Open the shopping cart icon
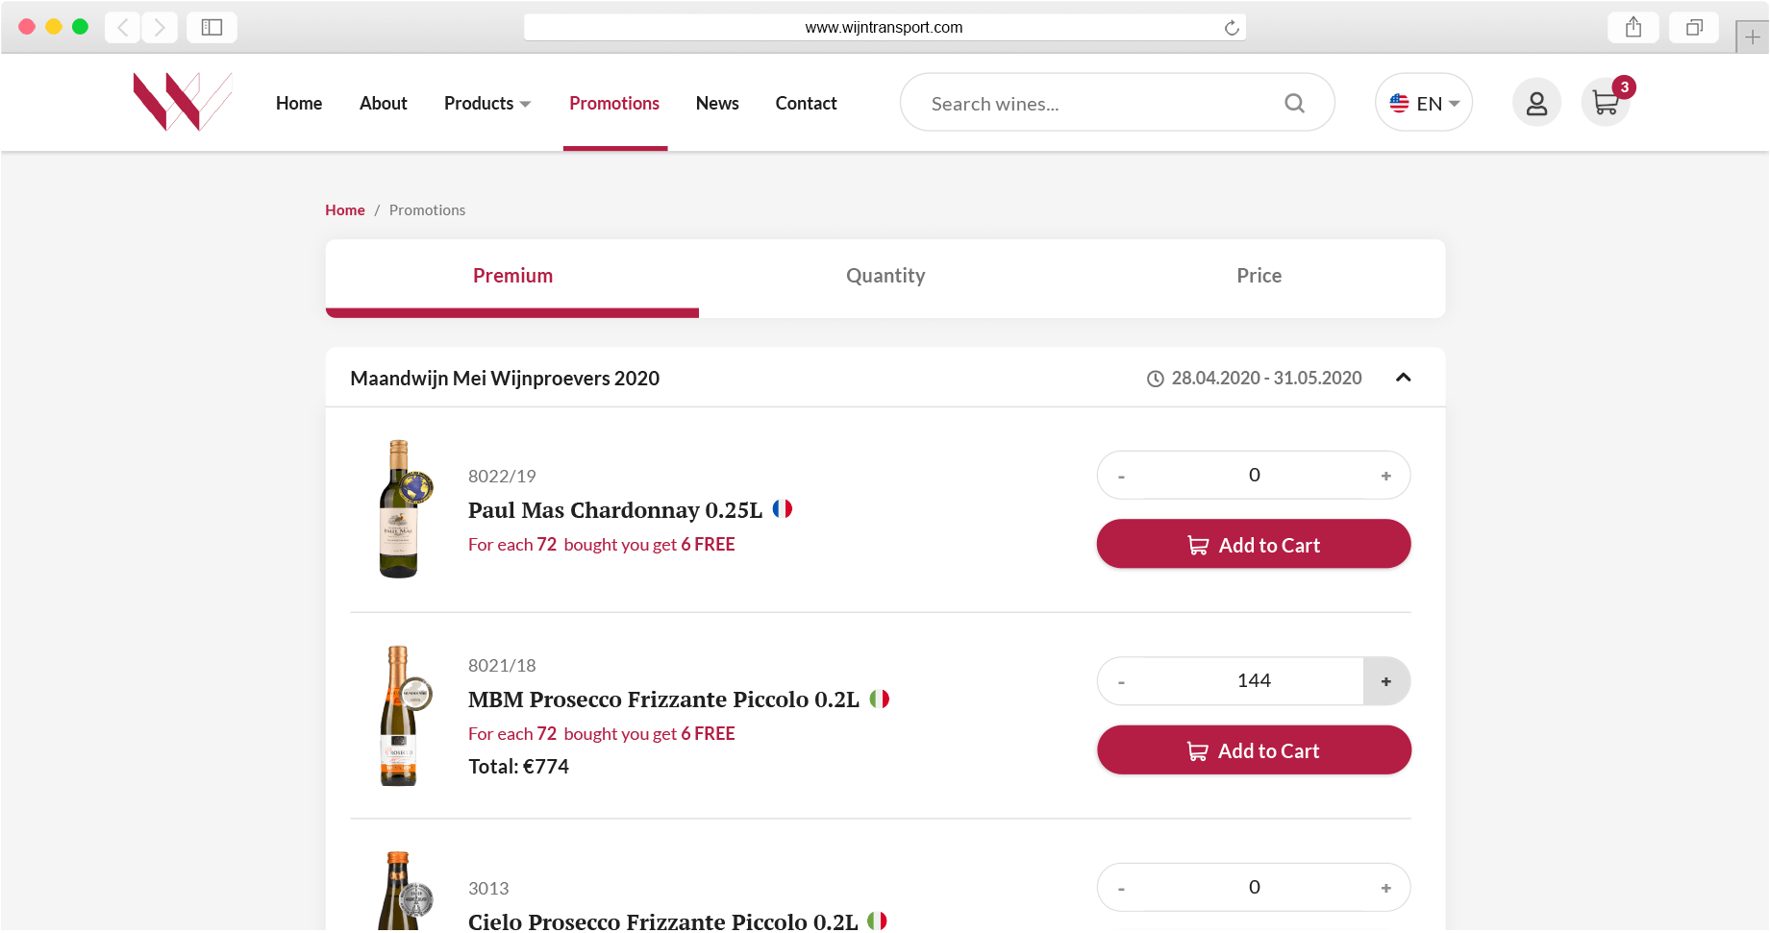The height and width of the screenshot is (933, 1770). [1605, 103]
